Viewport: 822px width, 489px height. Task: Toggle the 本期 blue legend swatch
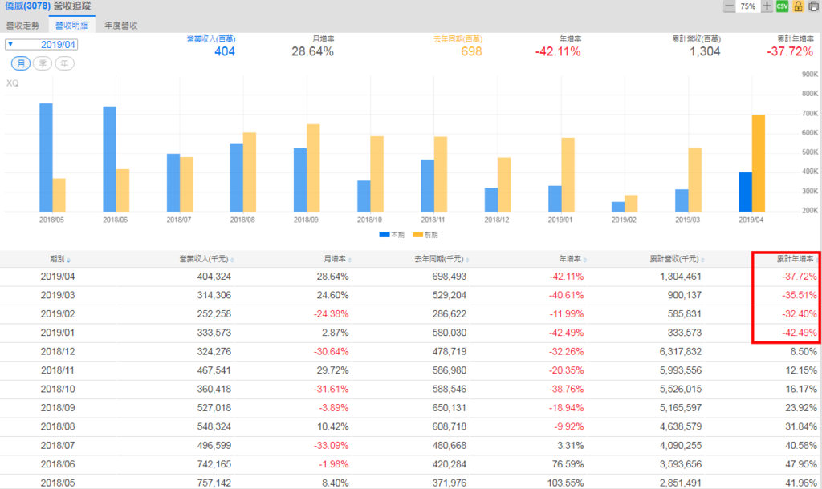click(385, 235)
